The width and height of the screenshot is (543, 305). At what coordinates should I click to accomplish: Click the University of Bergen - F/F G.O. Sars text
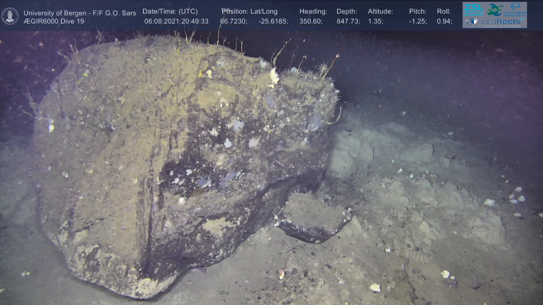pyautogui.click(x=80, y=13)
